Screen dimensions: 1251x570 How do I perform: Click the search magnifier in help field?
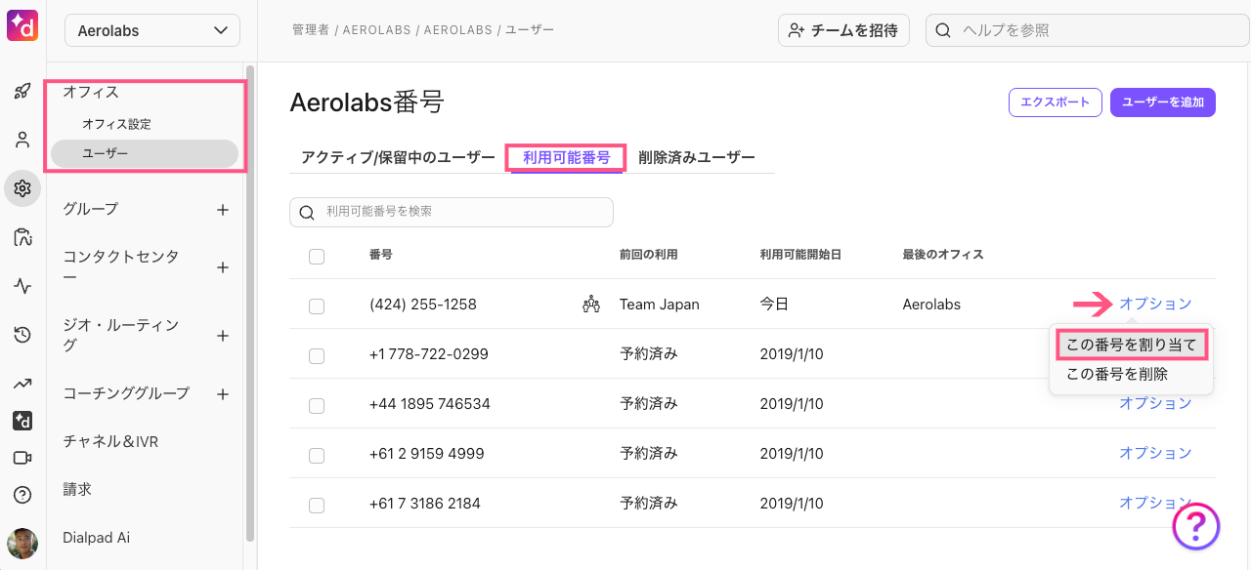tap(944, 30)
